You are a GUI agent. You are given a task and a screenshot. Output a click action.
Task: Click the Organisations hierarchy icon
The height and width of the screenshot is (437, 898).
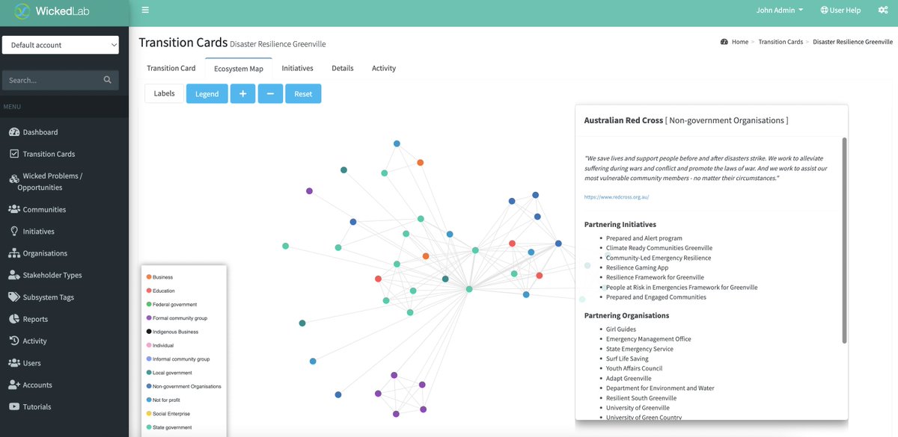[x=14, y=253]
